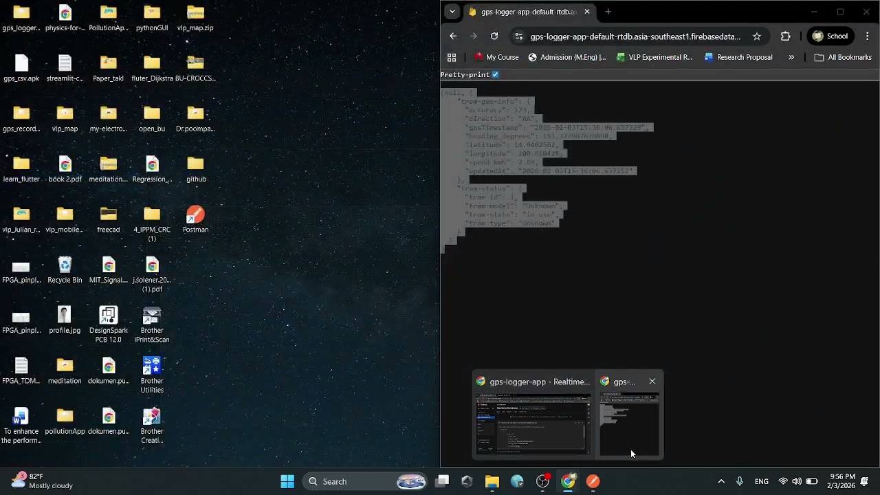Close the gps- window preview
The image size is (880, 495).
tap(652, 382)
